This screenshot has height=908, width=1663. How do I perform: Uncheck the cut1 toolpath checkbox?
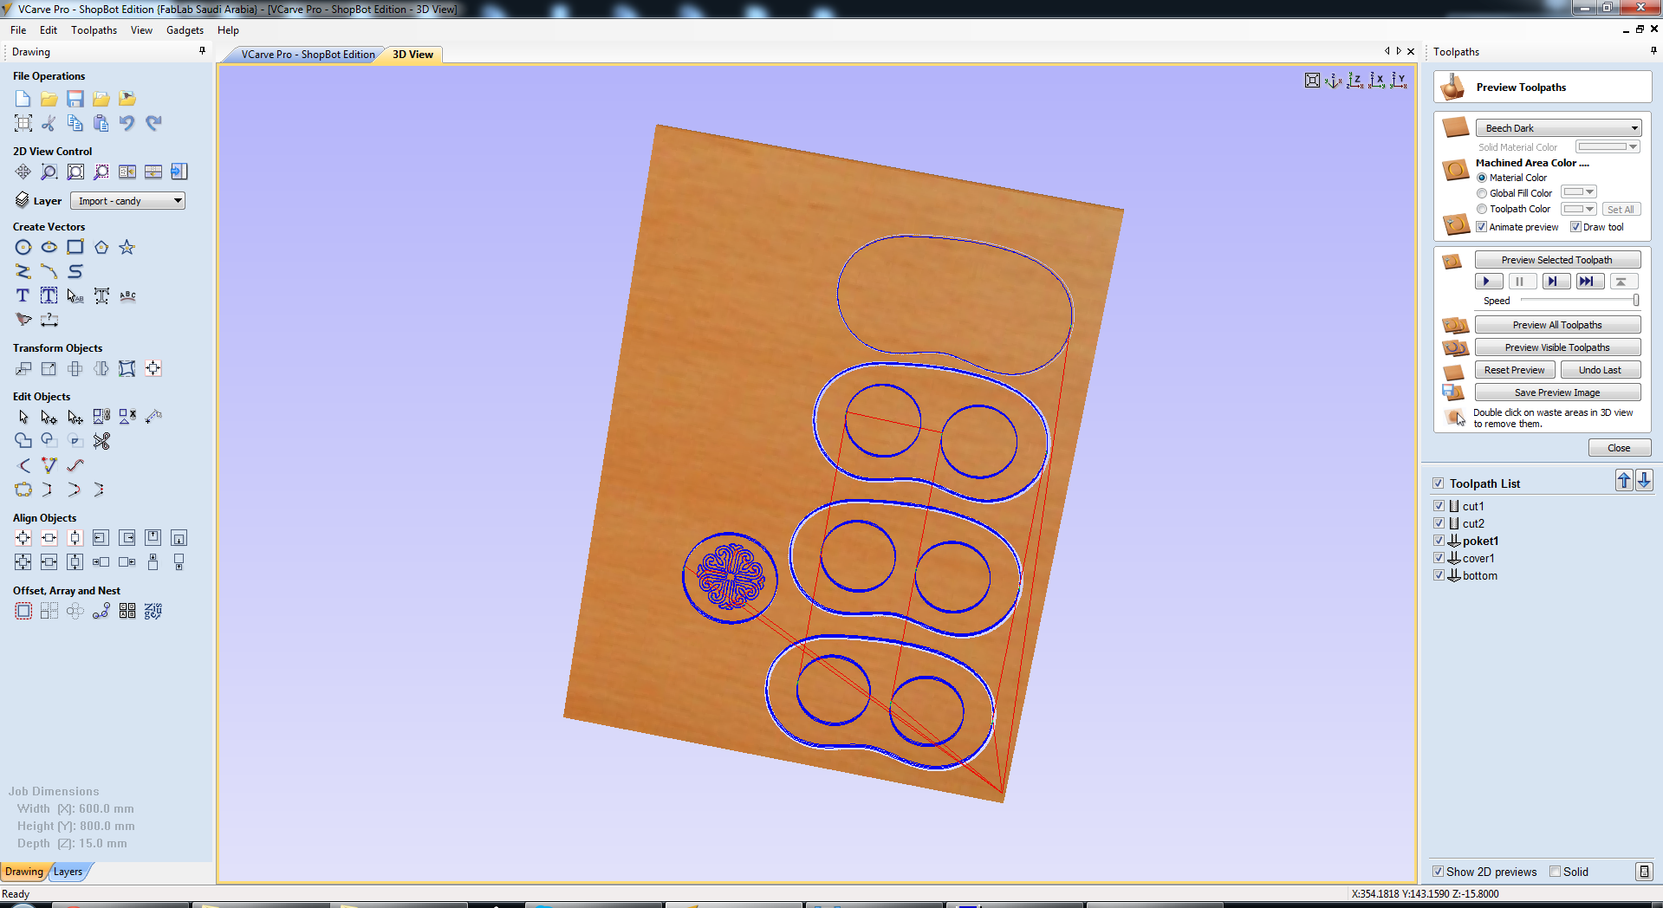click(x=1439, y=506)
